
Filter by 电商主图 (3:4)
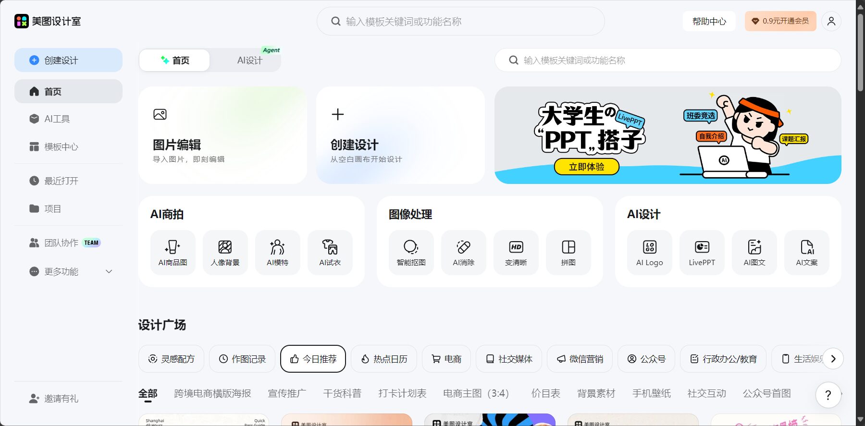(476, 393)
